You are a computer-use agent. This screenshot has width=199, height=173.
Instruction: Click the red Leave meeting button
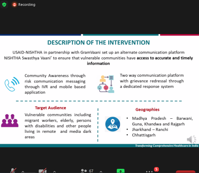(185, 172)
